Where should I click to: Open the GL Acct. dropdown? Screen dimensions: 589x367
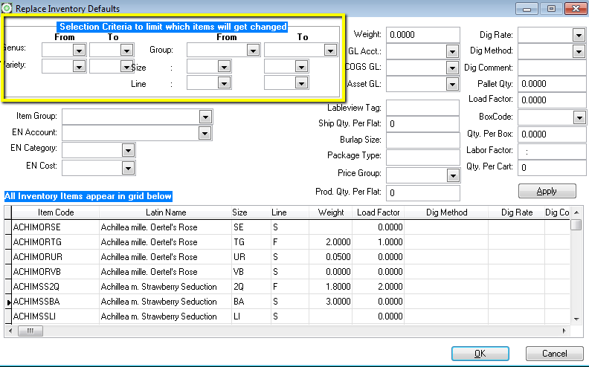click(451, 51)
